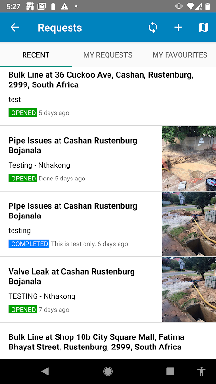This screenshot has width=216, height=384.
Task: Refresh the requests list with sync icon
Action: coord(153,27)
